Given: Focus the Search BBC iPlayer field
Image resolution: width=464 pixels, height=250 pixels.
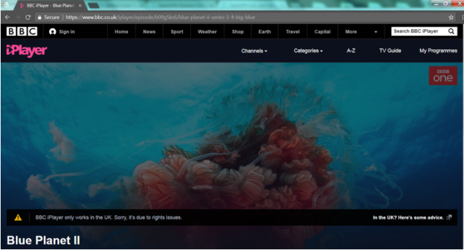Looking at the screenshot, I should 419,31.
